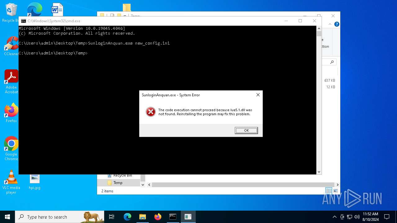
Task: Close the Explorer Temp window
Action: tap(333, 15)
